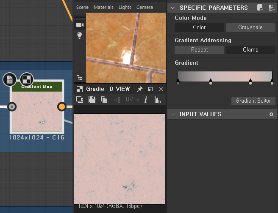Pin the 2D view panel
This screenshot has width=278, height=213.
point(140,89)
